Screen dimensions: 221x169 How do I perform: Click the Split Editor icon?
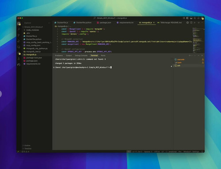pyautogui.click(x=191, y=23)
